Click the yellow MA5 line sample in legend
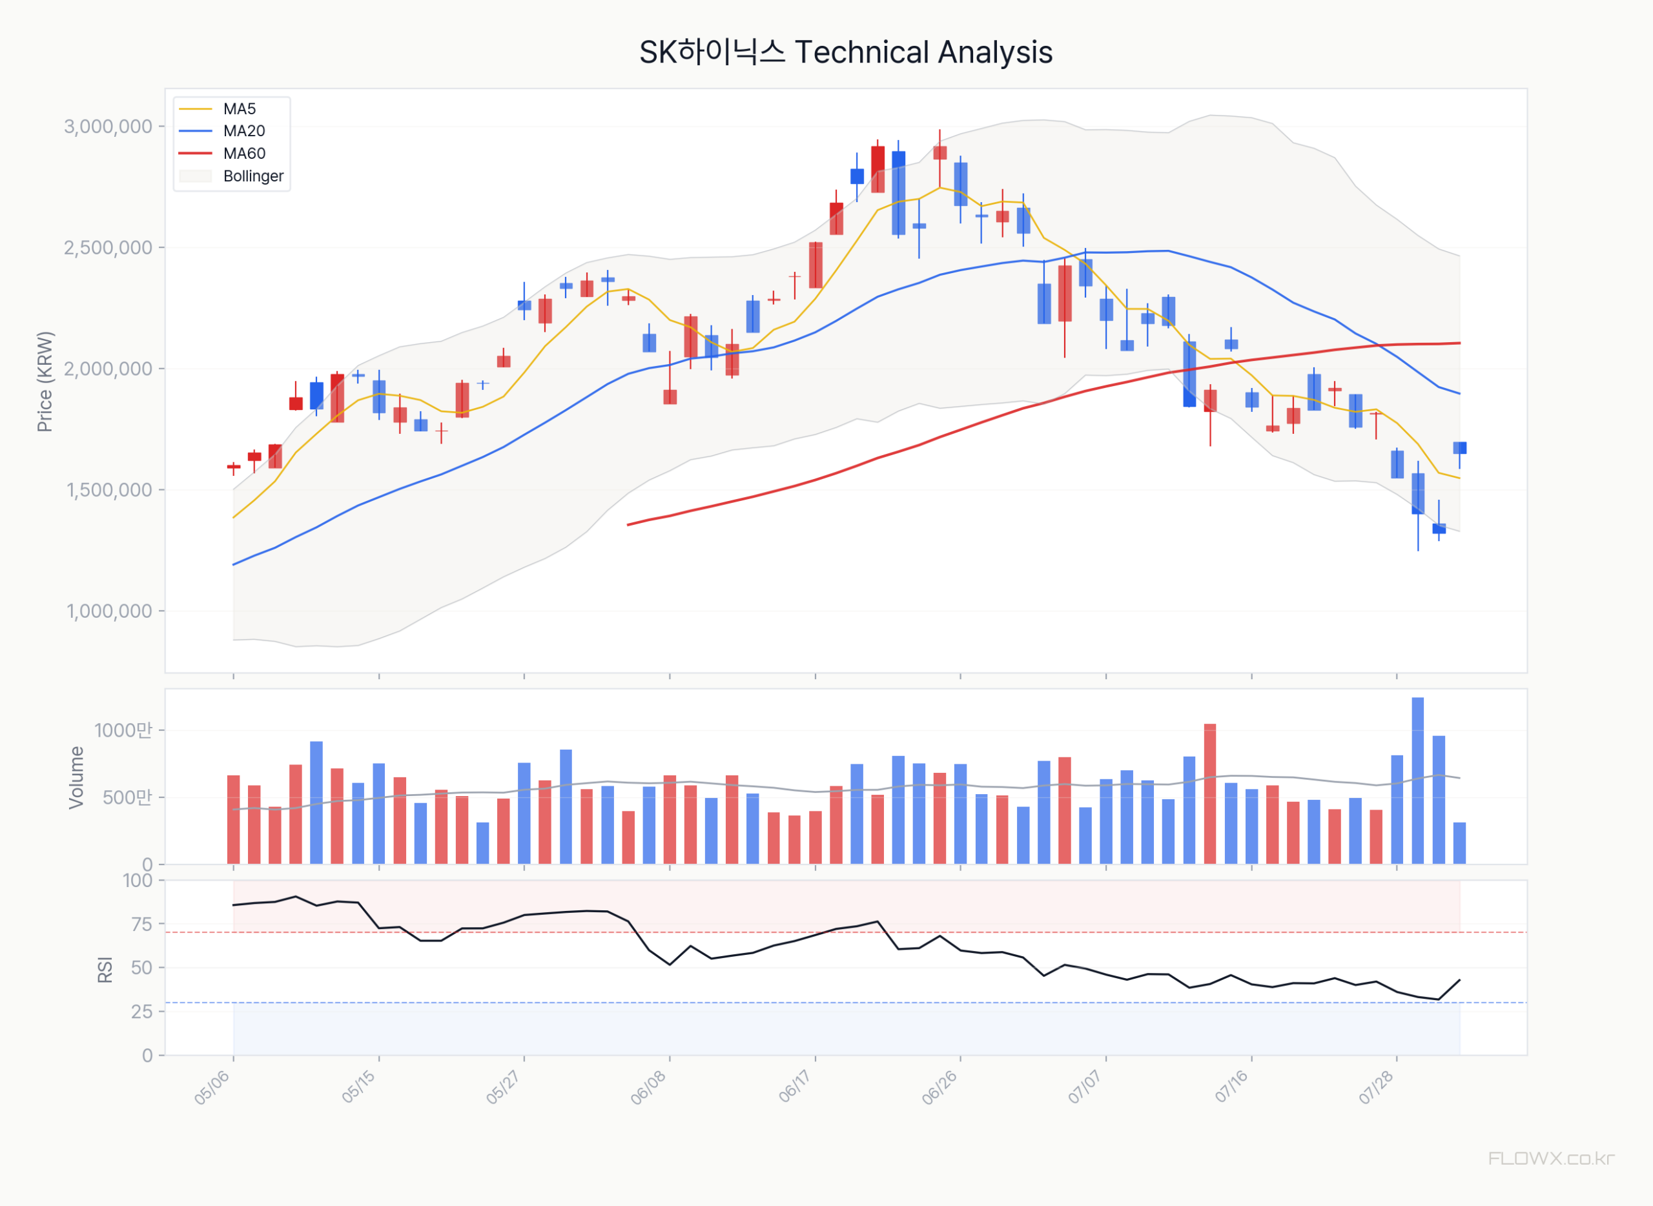 tap(195, 110)
